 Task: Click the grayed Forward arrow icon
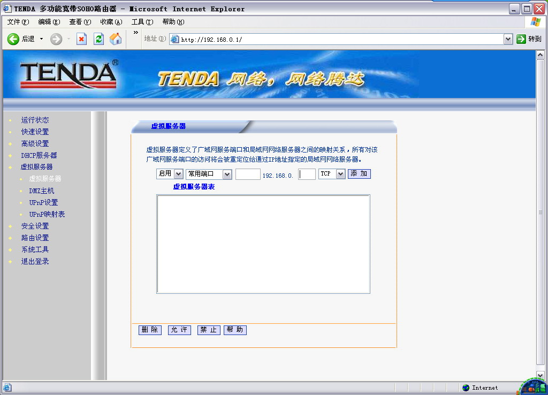[56, 39]
